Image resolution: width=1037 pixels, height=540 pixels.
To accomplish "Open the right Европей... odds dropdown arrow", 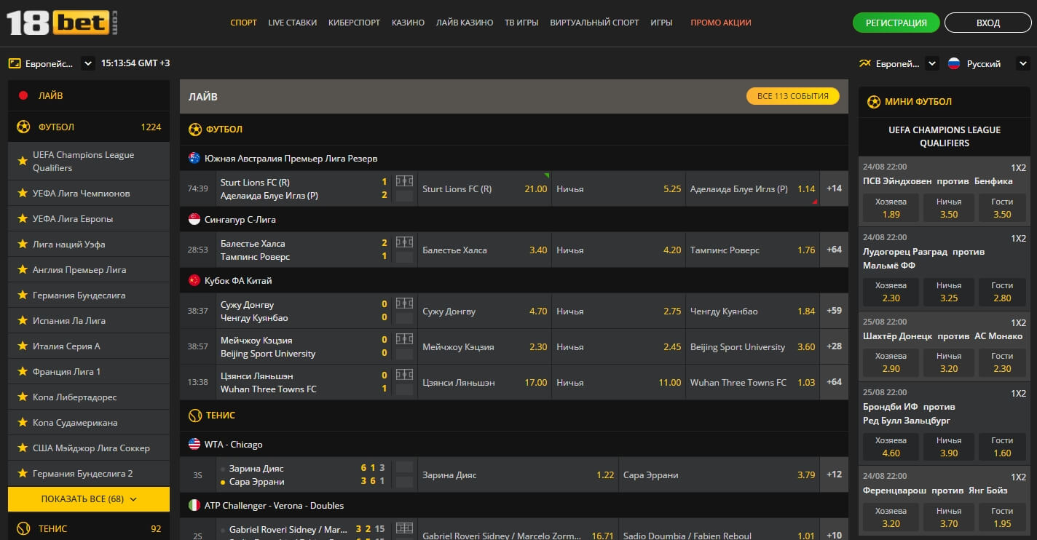I will click(932, 63).
